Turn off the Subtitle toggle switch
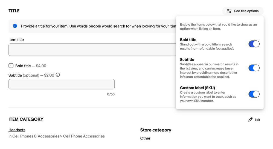 point(254,68)
